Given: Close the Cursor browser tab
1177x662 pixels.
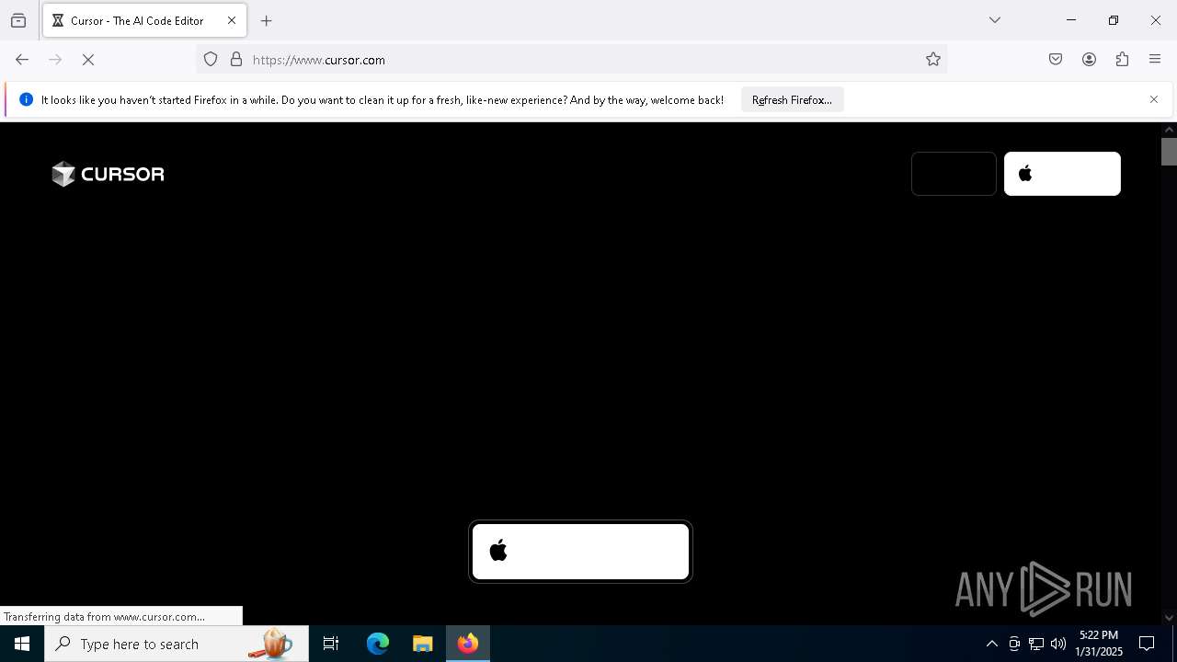Looking at the screenshot, I should click(x=232, y=20).
